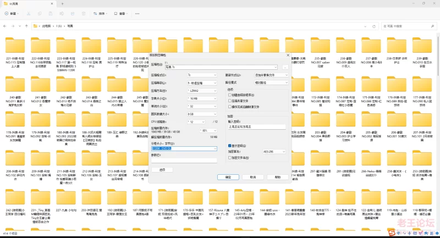440x238 pixels.
Task: Select folder 224 NO.118
Action: (91, 52)
